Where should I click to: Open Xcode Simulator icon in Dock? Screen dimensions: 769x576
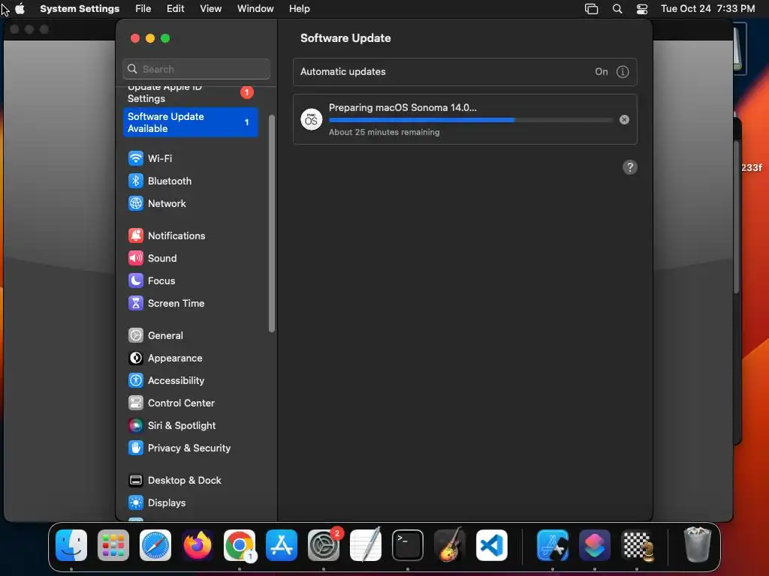553,545
